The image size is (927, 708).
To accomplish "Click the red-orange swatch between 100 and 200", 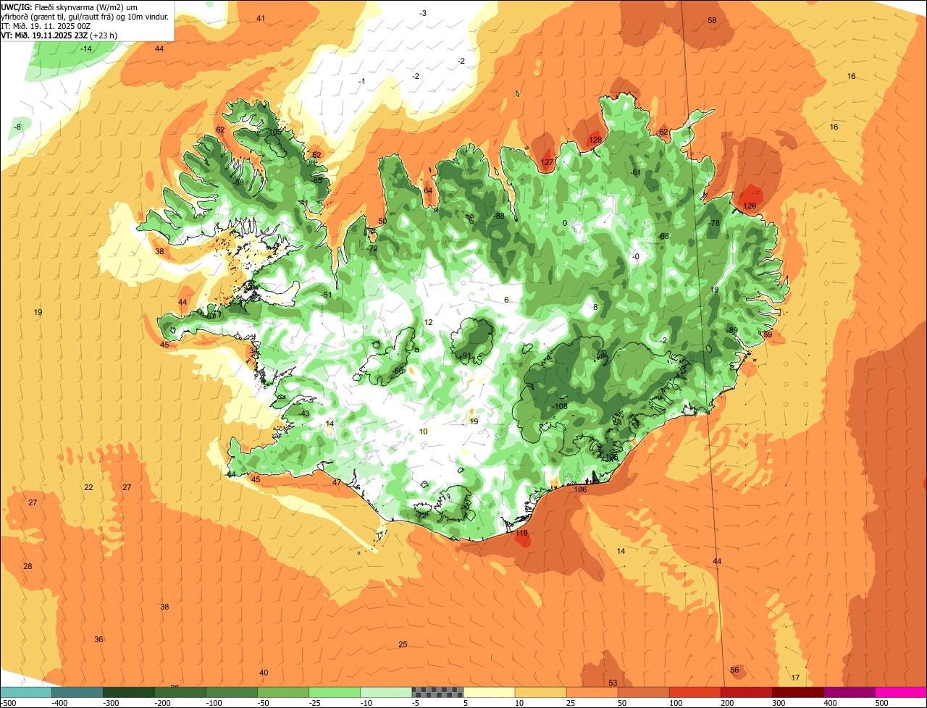I will (x=695, y=693).
